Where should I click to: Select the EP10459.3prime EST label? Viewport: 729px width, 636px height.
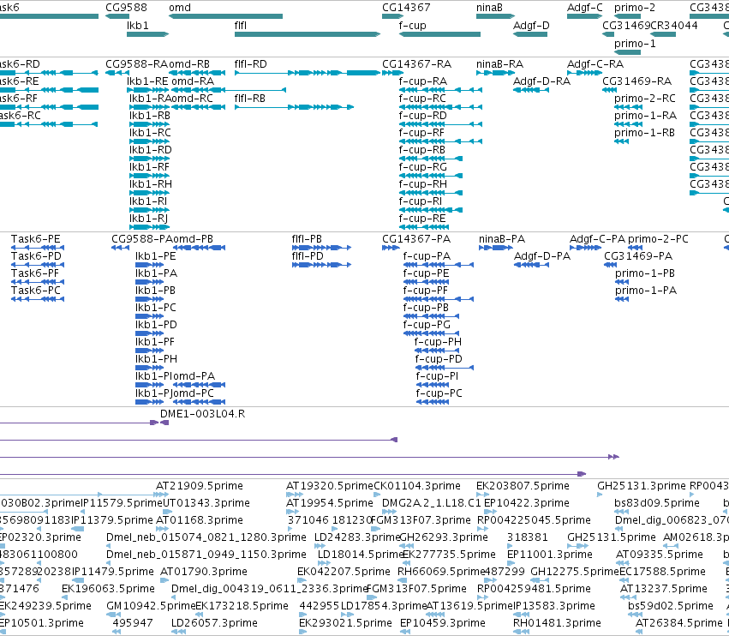coord(443,622)
